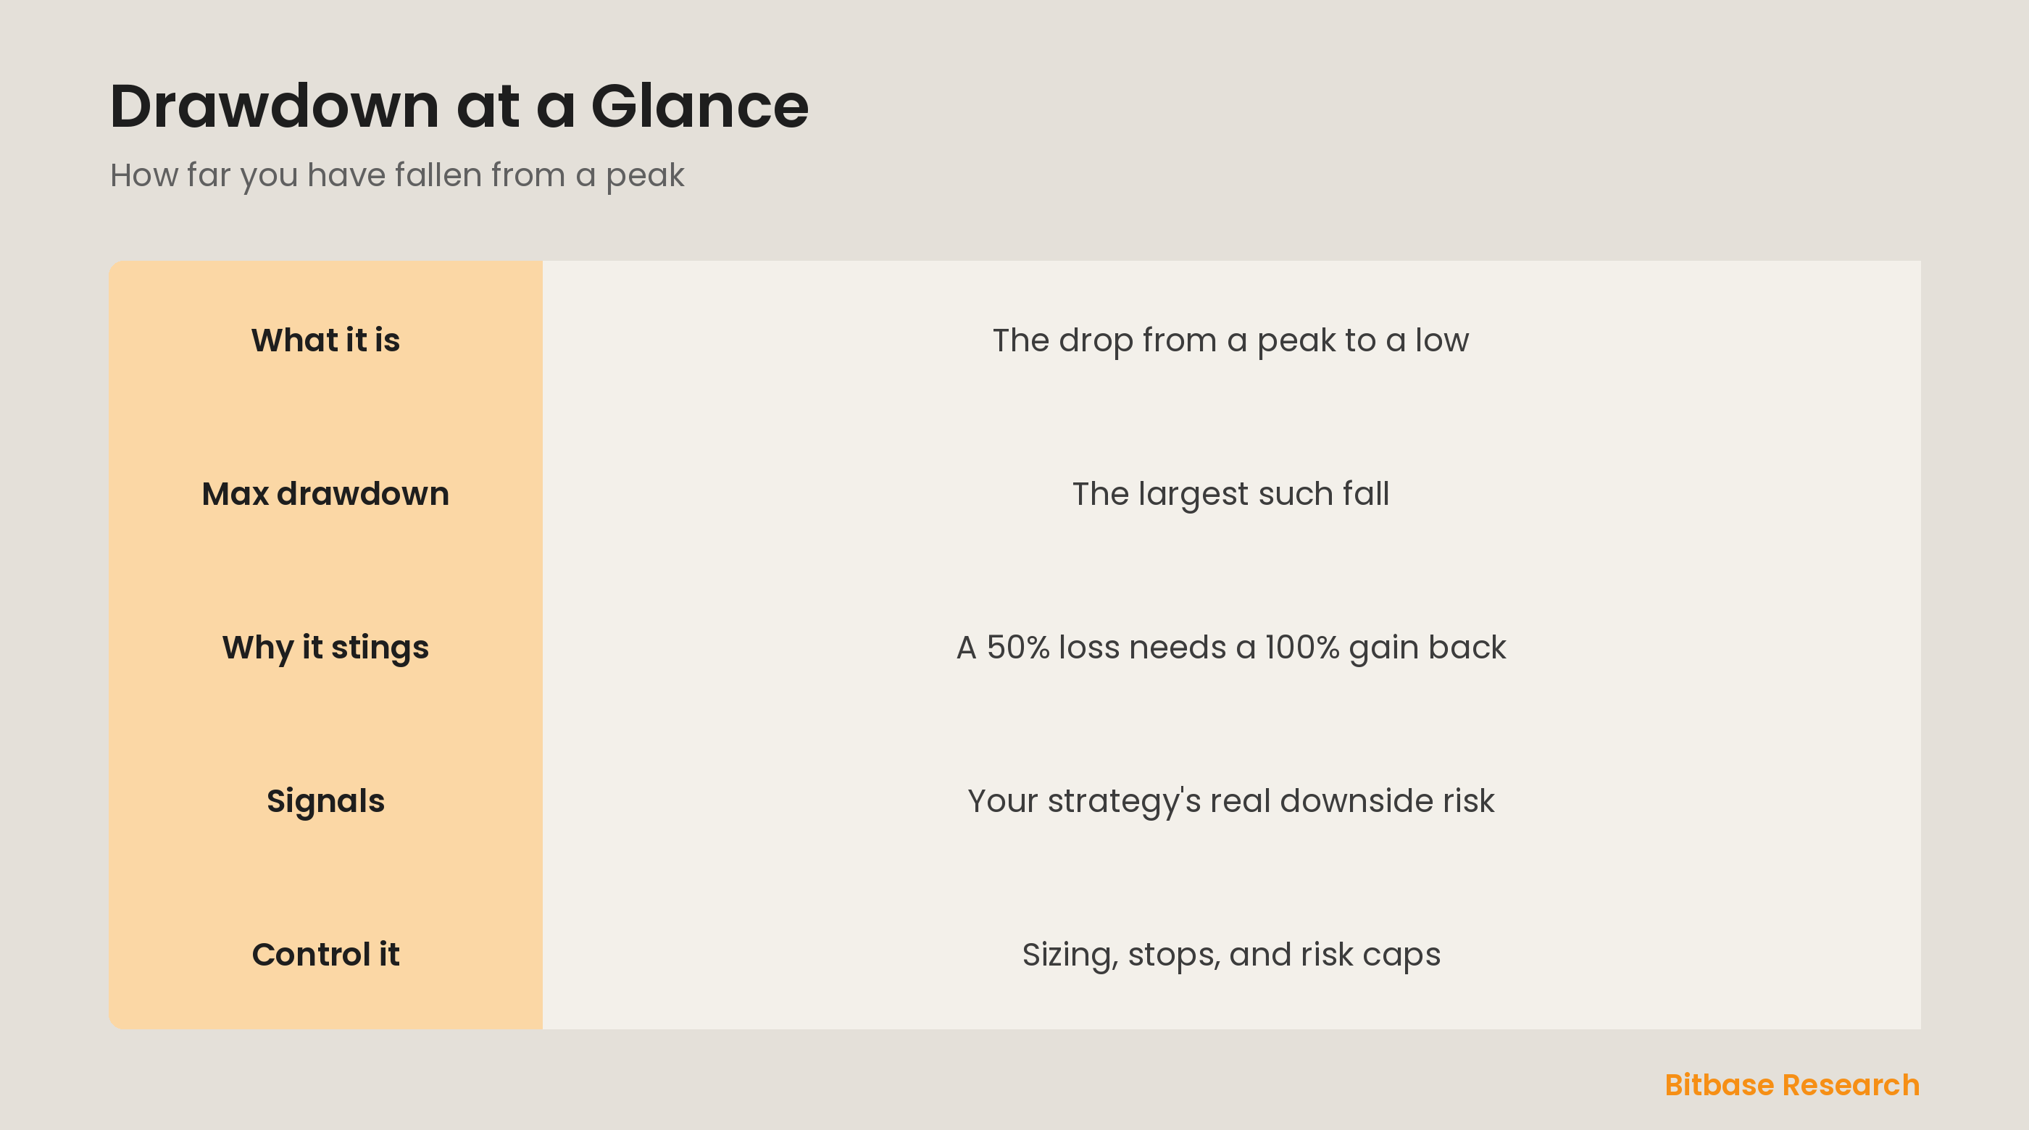This screenshot has height=1130, width=2029.
Task: Select the word 'peak' in the subtitle
Action: click(x=645, y=177)
